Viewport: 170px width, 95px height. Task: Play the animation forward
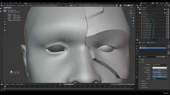pos(70,84)
